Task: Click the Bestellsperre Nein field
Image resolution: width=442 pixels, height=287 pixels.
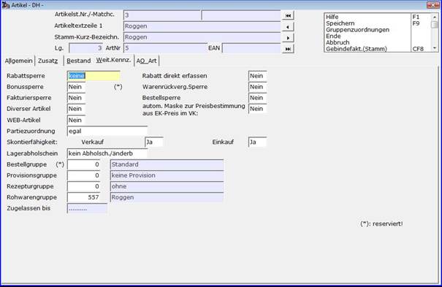Action: click(257, 98)
